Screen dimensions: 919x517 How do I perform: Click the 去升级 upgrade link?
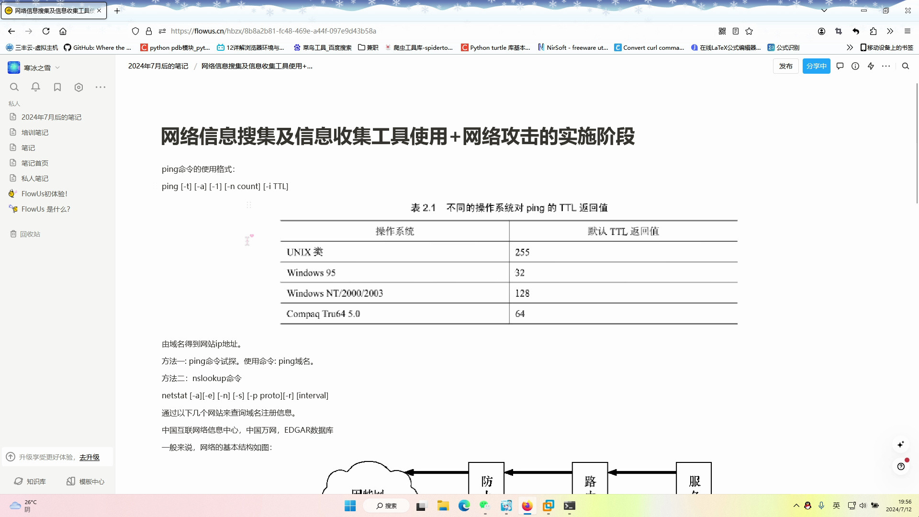[x=90, y=457]
